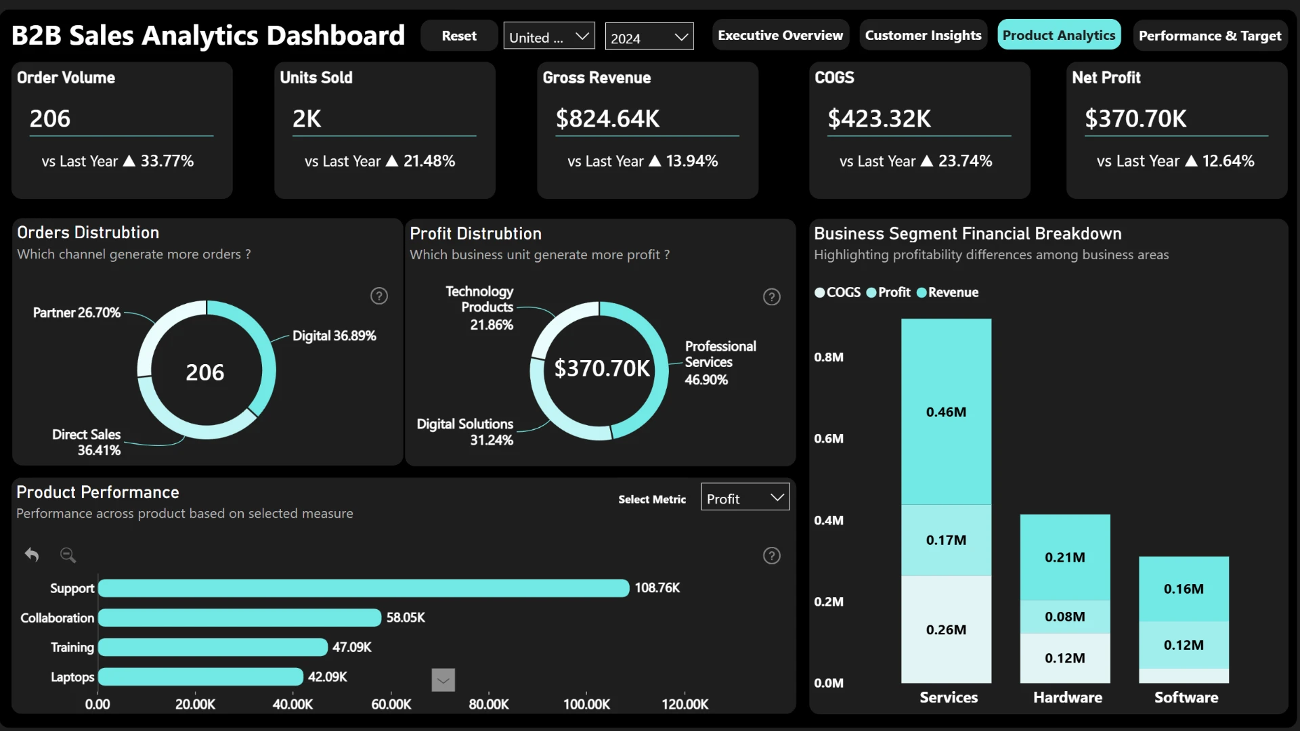Switch to the Executive Overview tab
The height and width of the screenshot is (731, 1300).
click(780, 35)
